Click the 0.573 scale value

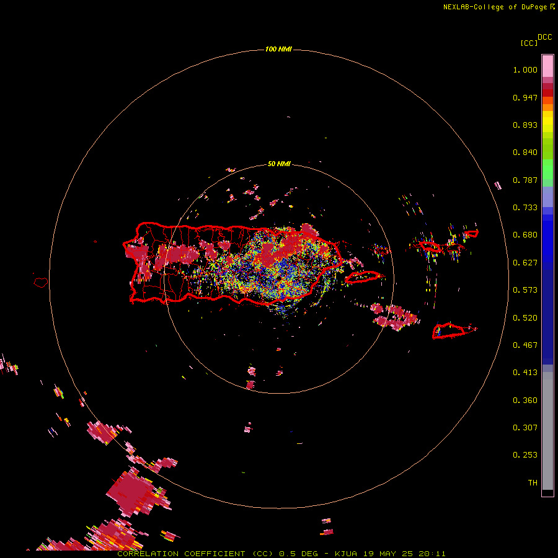(525, 290)
